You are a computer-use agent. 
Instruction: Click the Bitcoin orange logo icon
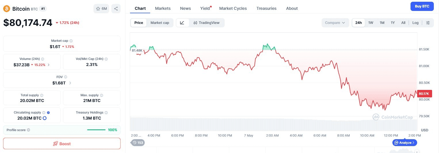point(7,9)
